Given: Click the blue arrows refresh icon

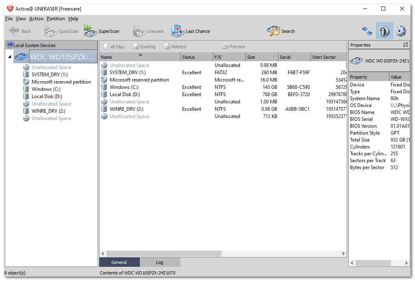Looking at the screenshot, I should point(367,31).
